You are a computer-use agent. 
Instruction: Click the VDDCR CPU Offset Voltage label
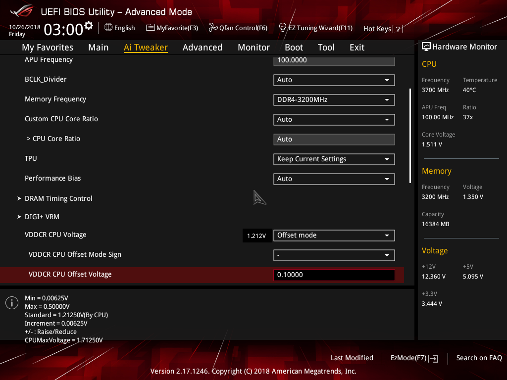(x=70, y=274)
